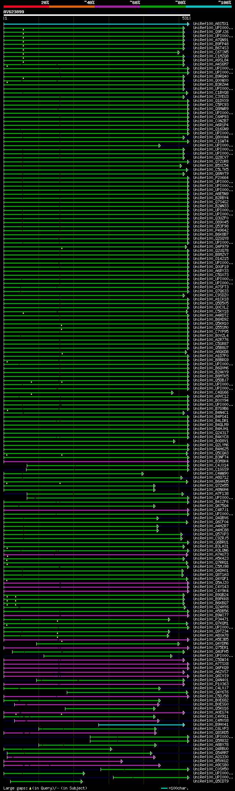Screen dimensions: 235x791
Task: Click UniRef100_A4S6M7 label
Action: [211, 64]
